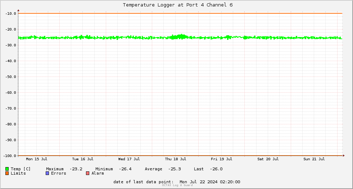
Task: Click the -60.0 y-axis label
Action: [11, 93]
